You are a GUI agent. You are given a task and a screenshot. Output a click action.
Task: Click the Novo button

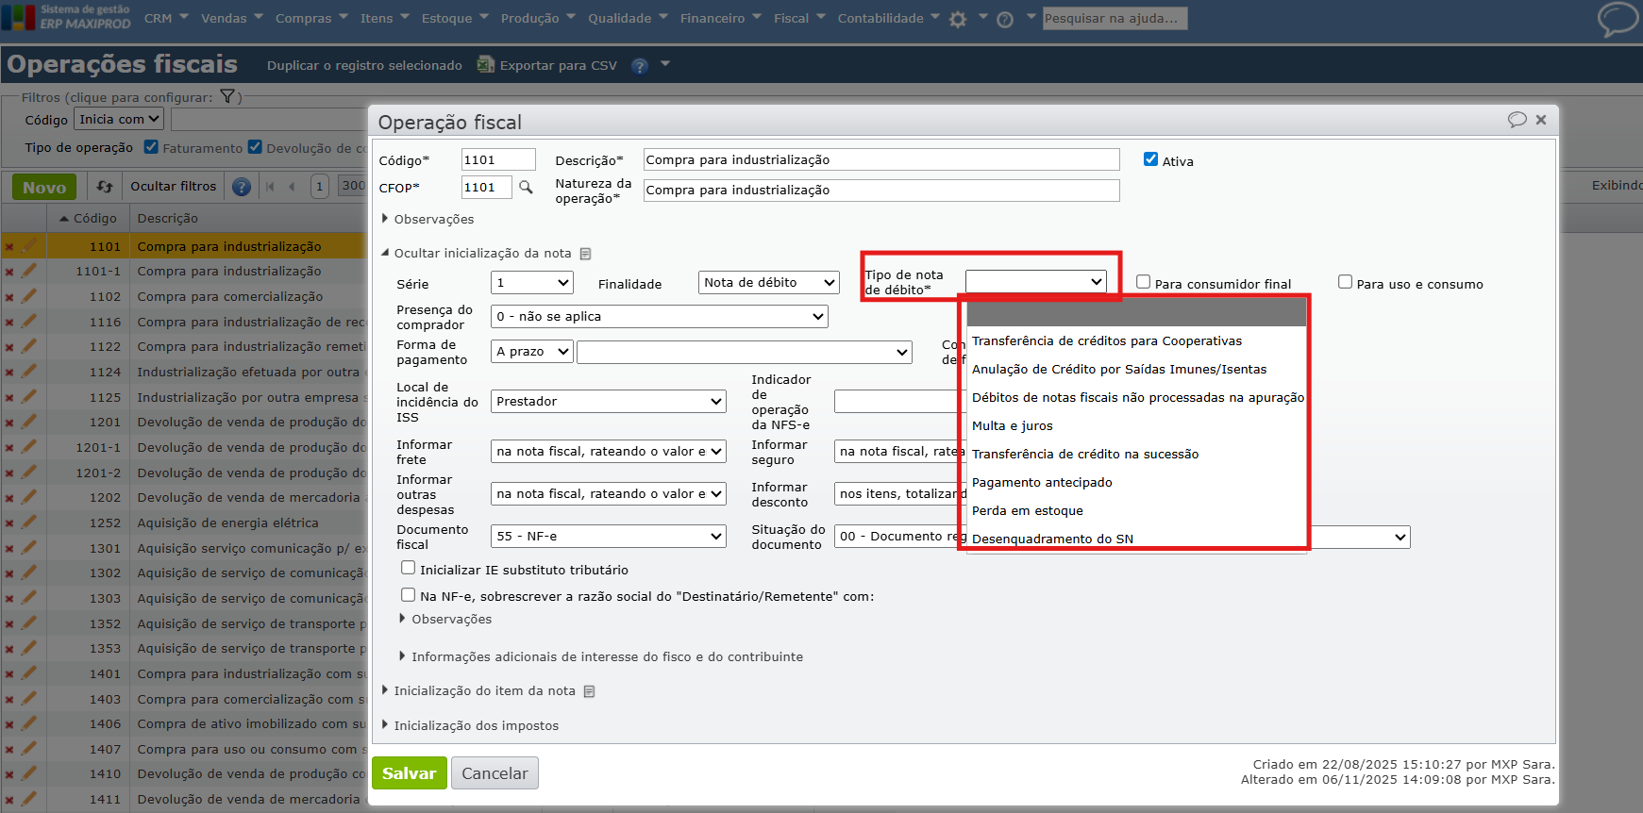tap(44, 187)
